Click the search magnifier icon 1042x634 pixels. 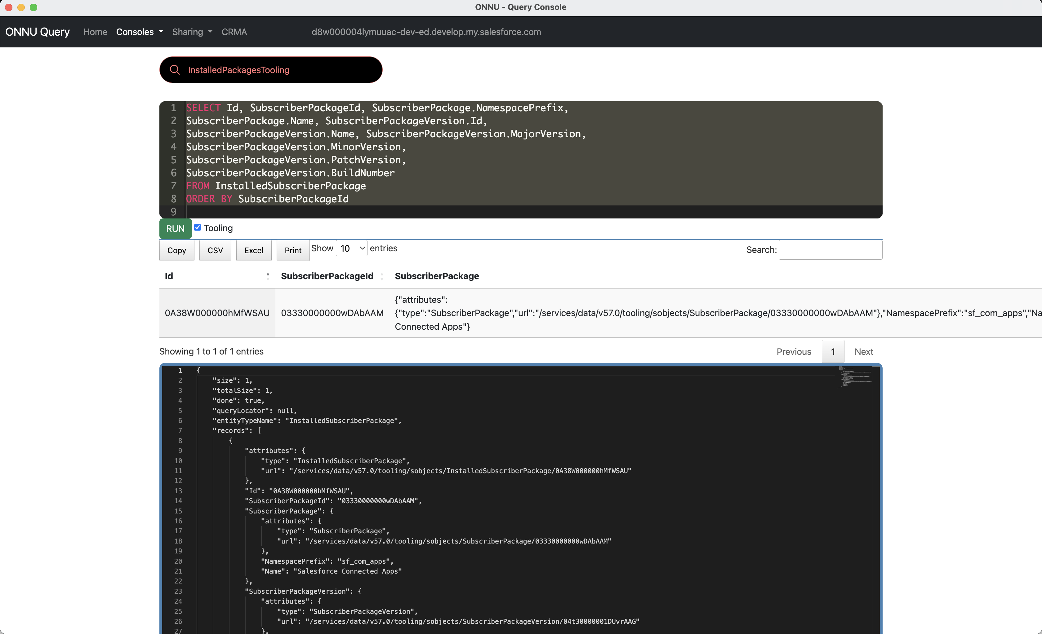click(x=175, y=70)
